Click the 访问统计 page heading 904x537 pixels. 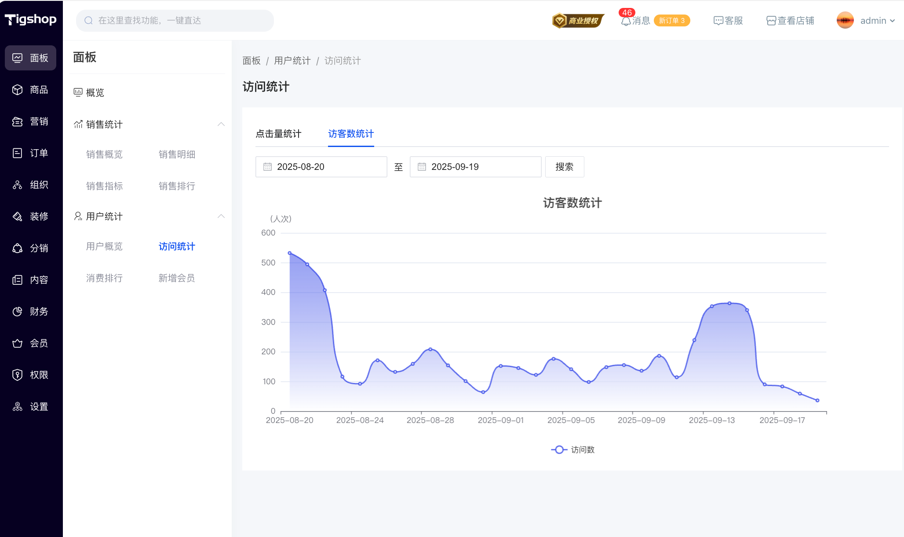[x=266, y=87]
